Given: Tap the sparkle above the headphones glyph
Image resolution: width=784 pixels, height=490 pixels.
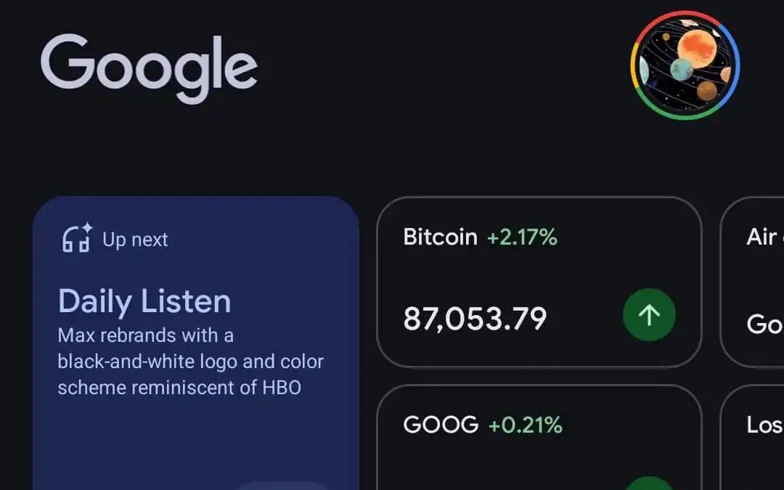Looking at the screenshot, I should (x=86, y=229).
